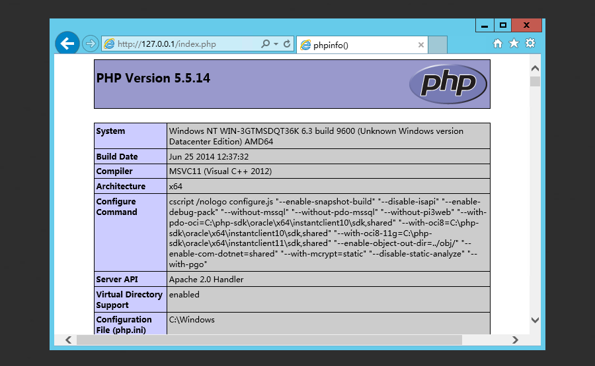
Task: Go back with the blue back arrow
Action: 67,44
